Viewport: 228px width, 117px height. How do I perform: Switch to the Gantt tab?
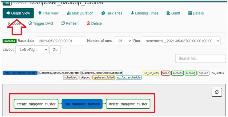pos(173,13)
